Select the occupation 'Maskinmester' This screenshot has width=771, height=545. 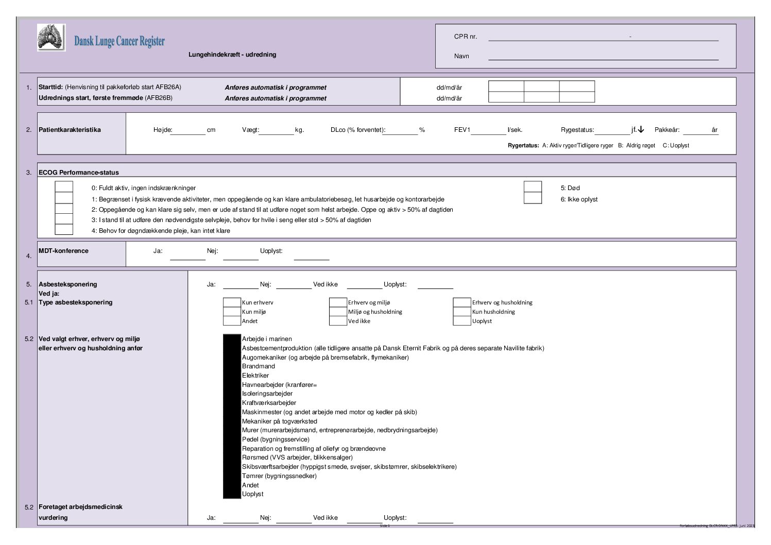(330, 412)
